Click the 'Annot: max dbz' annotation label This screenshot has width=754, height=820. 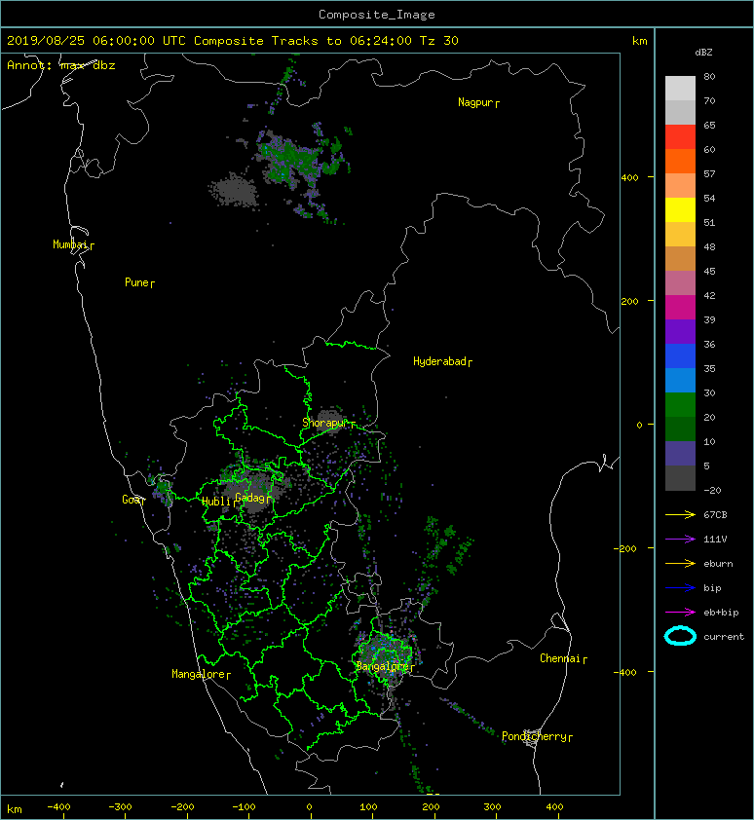point(60,65)
